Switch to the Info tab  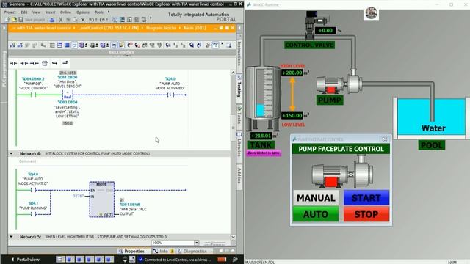point(163,251)
